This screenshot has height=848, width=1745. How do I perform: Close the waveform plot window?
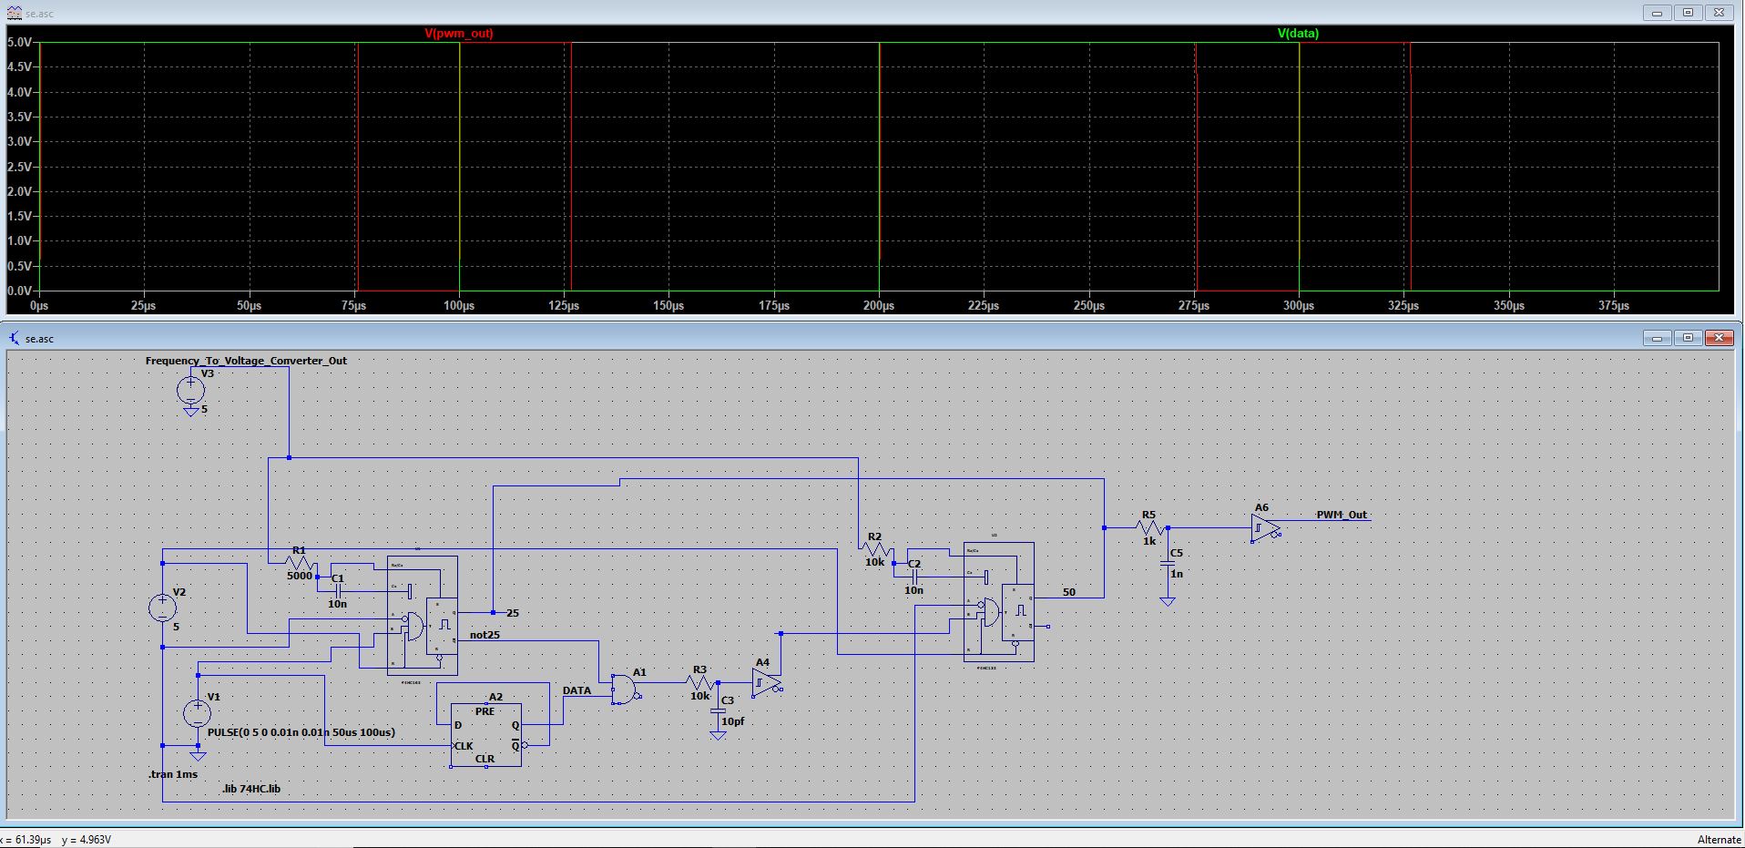pos(1719,13)
